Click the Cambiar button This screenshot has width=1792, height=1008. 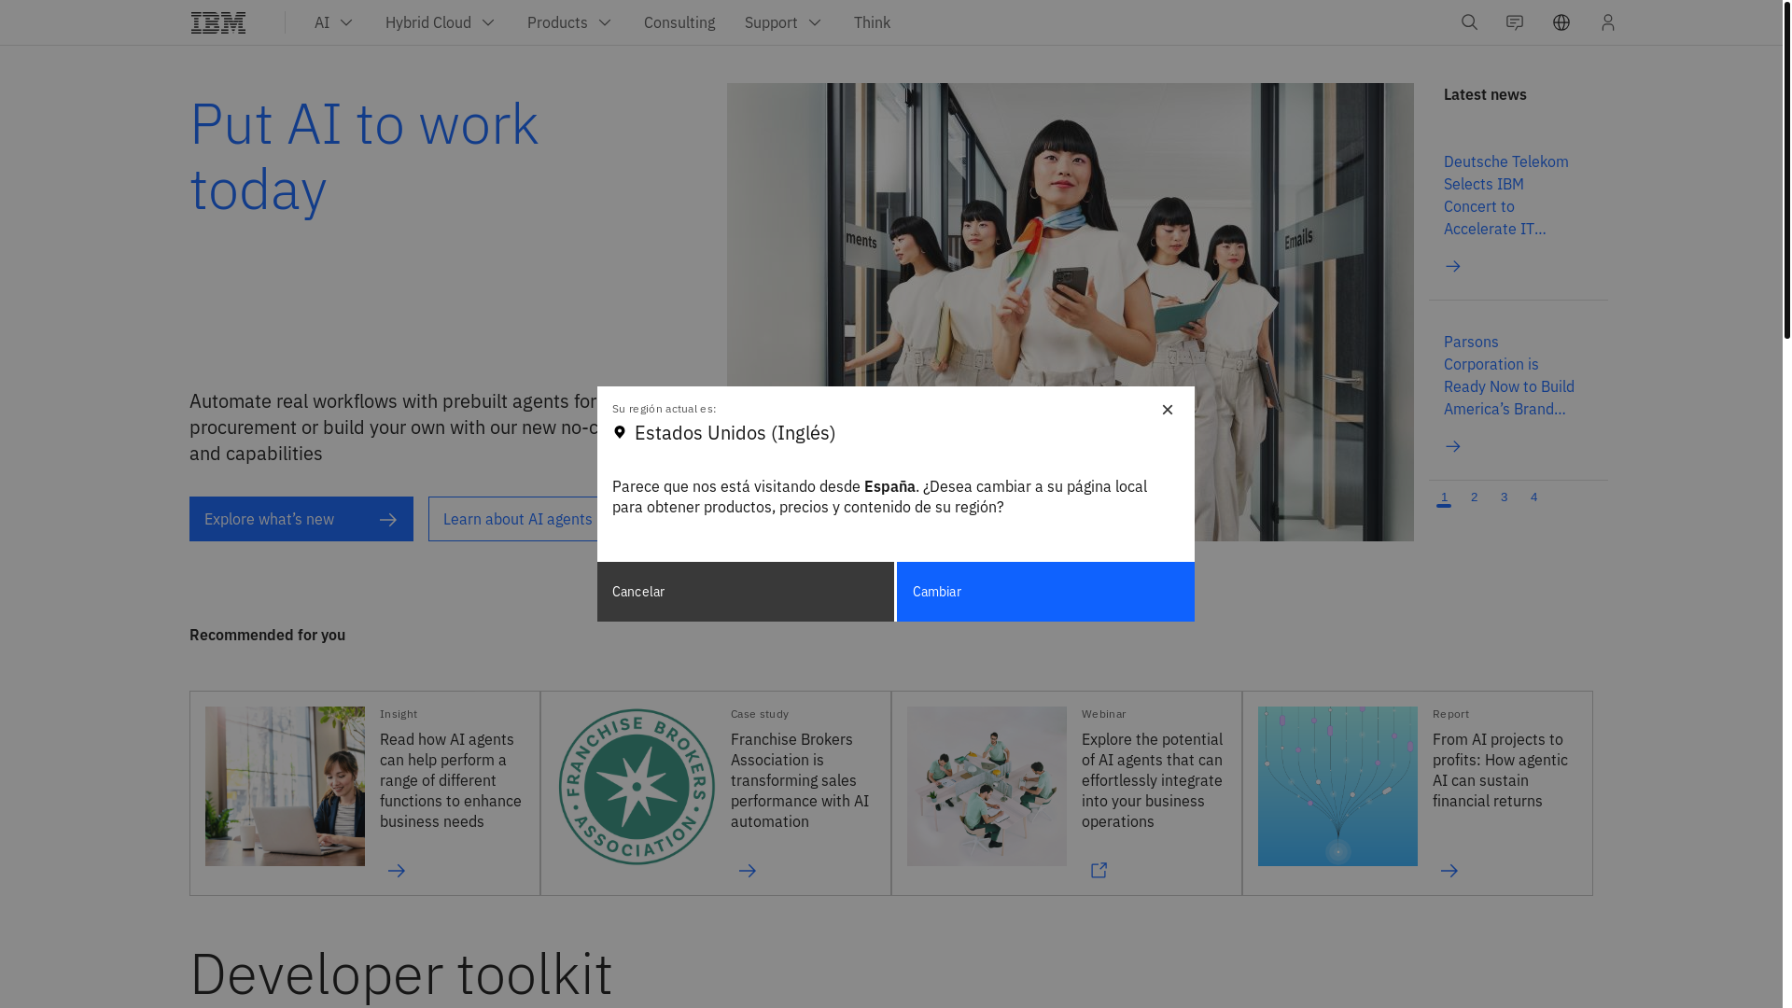coord(1045,592)
